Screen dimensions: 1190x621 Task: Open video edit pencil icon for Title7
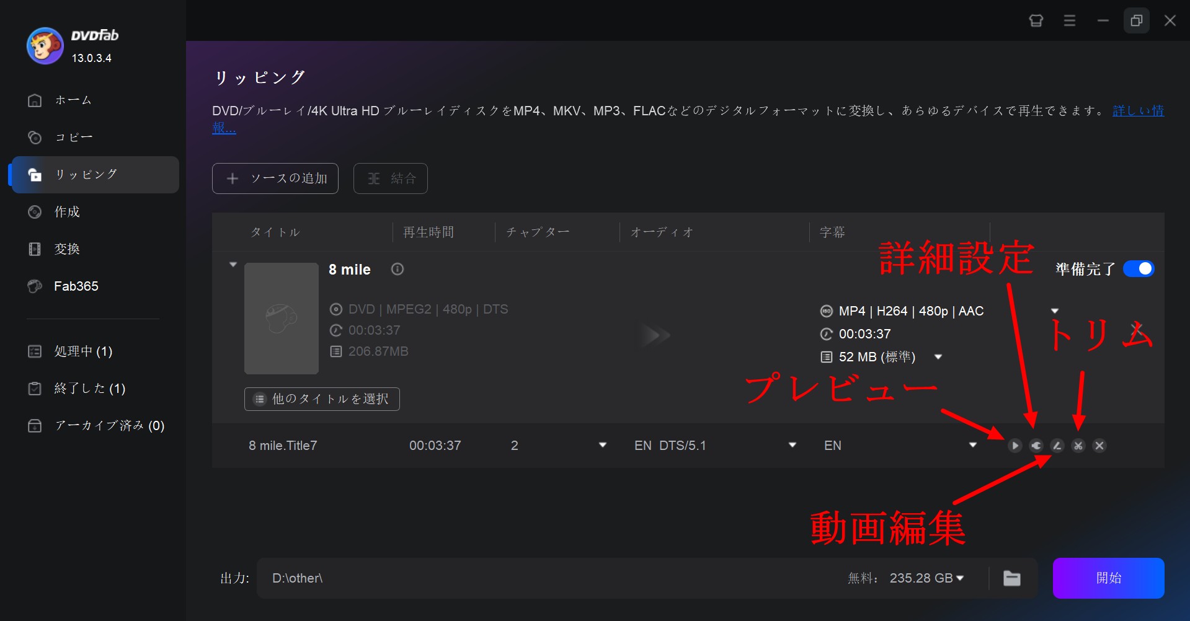(x=1057, y=446)
